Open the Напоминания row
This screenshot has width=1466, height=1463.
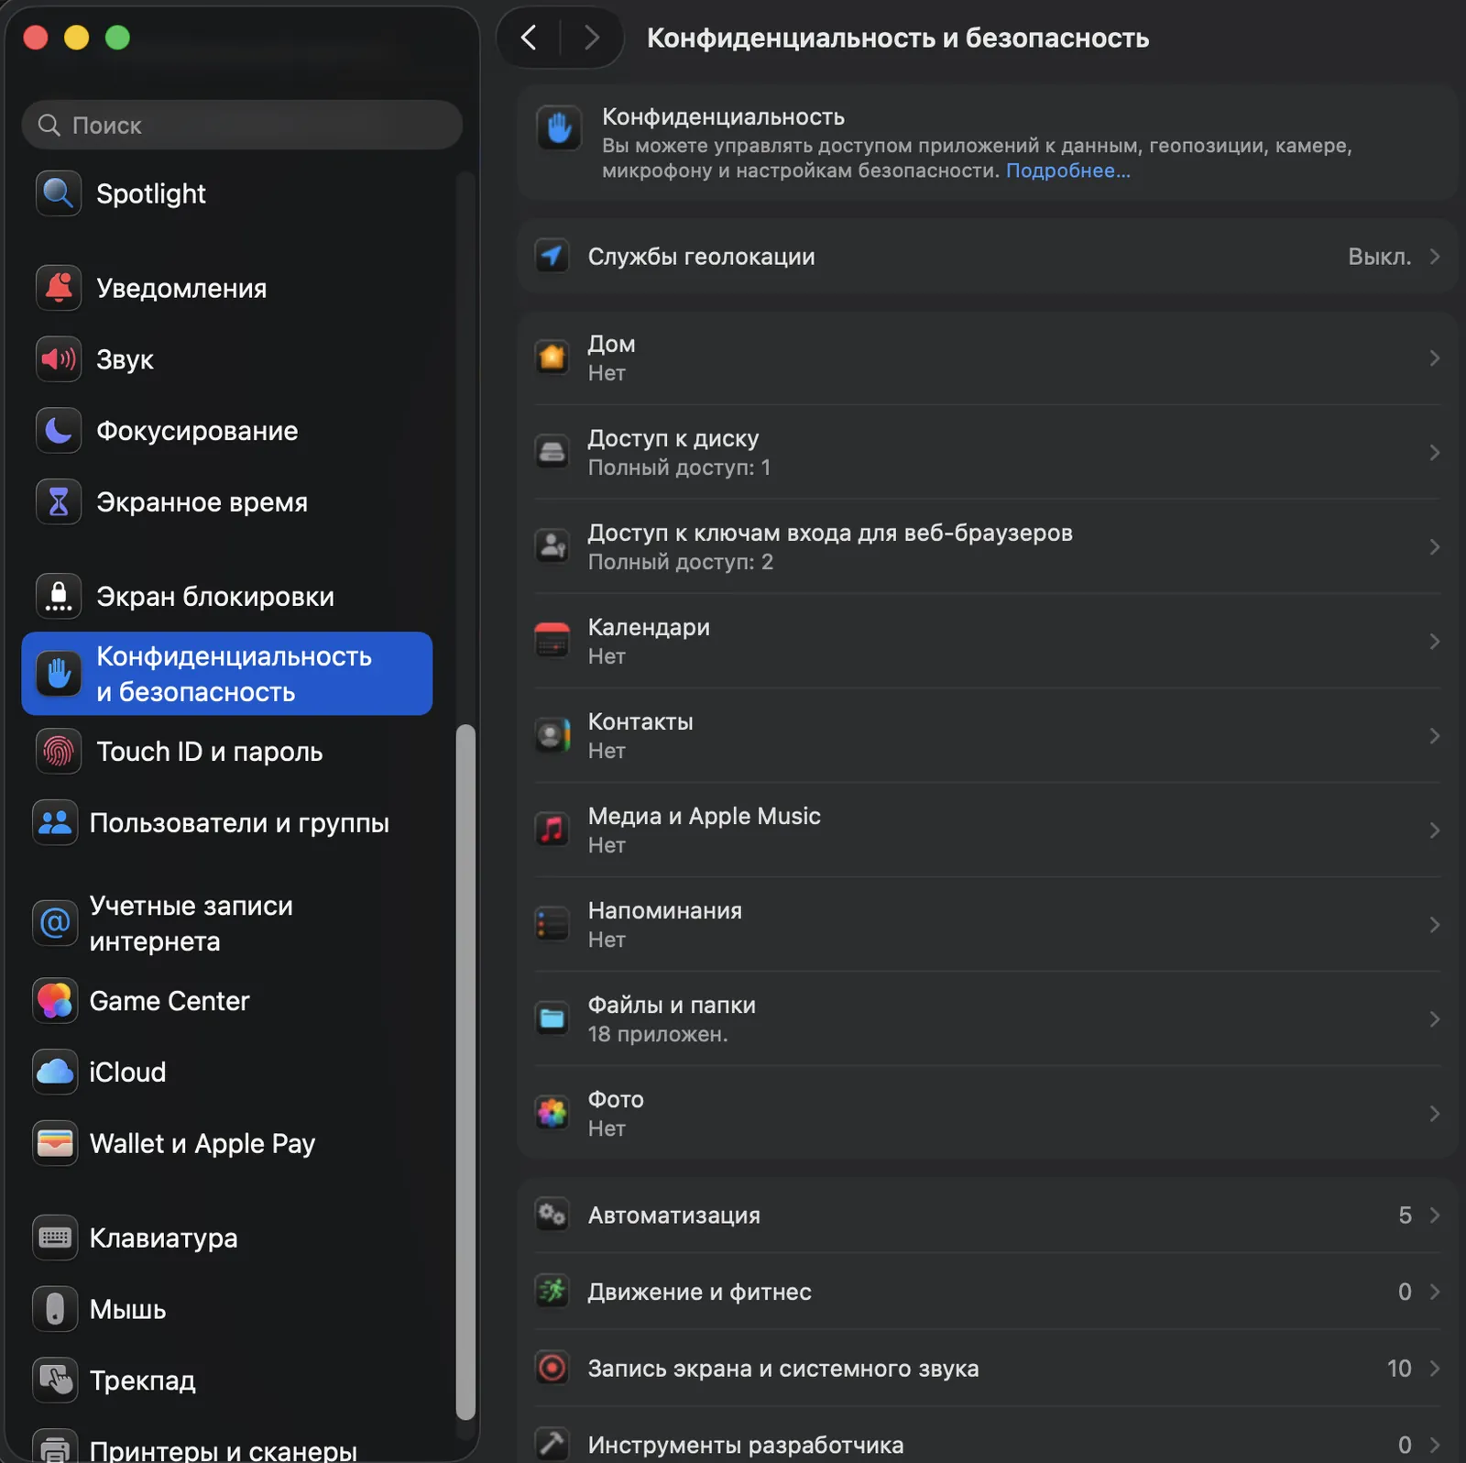pos(987,925)
